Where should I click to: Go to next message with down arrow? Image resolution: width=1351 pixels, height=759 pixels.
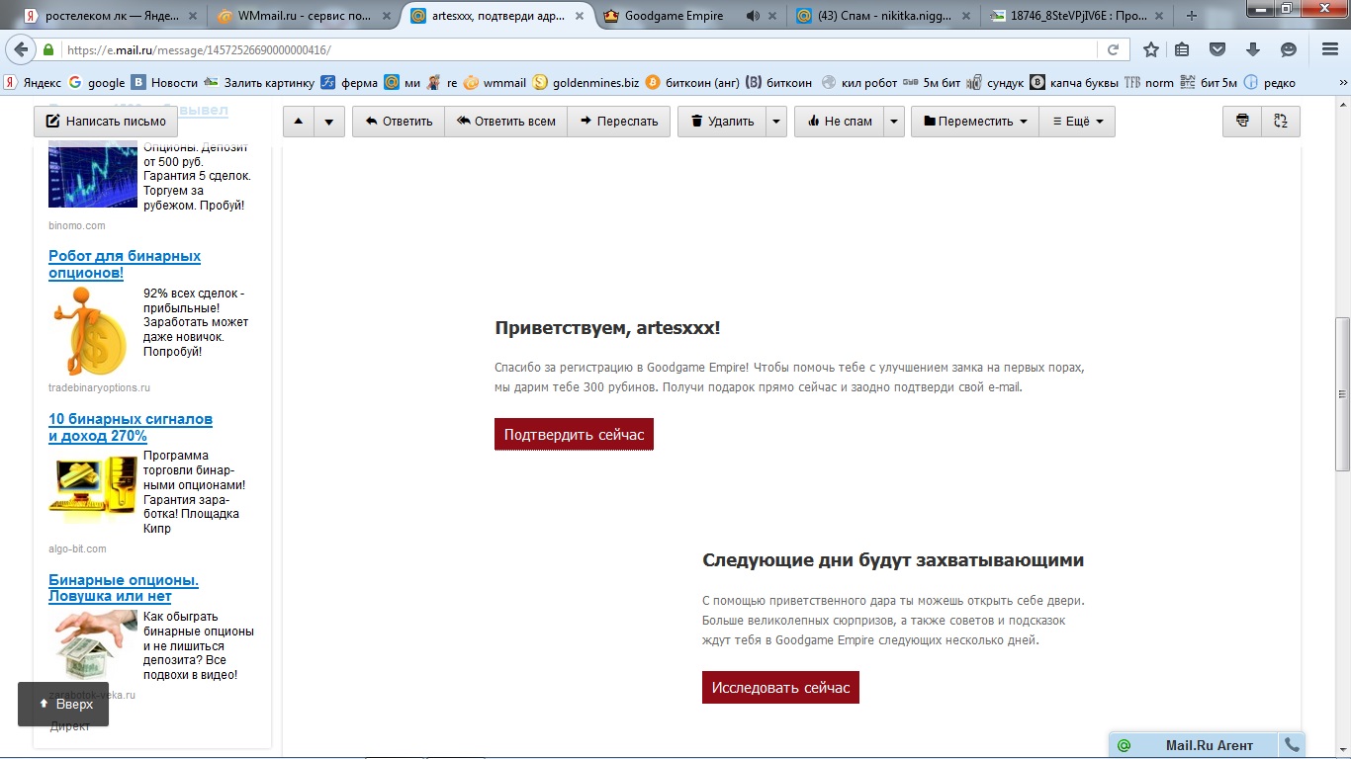[328, 122]
